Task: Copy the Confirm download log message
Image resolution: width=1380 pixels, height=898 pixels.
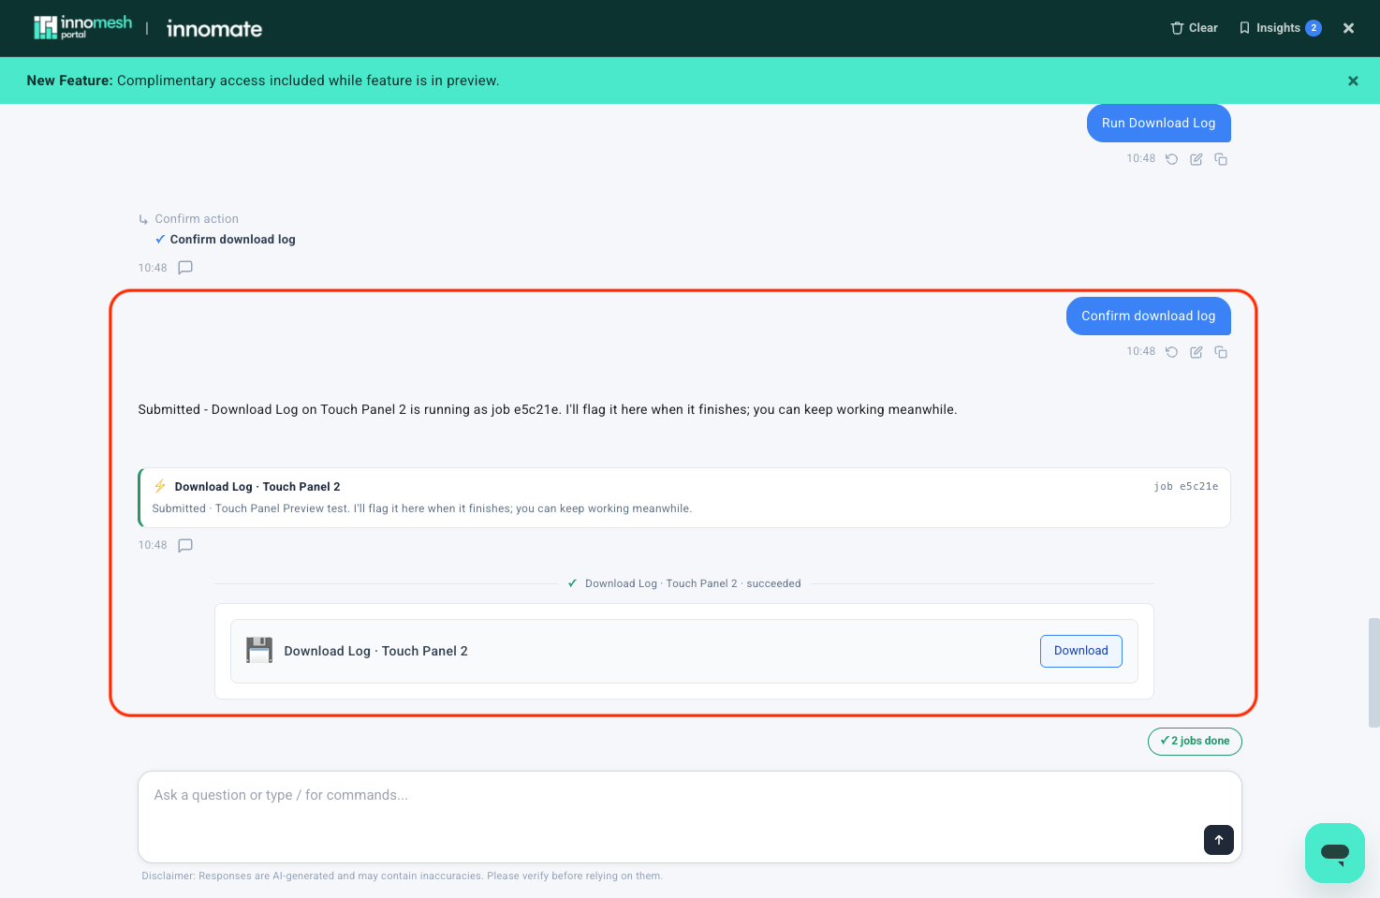Action: [1221, 352]
